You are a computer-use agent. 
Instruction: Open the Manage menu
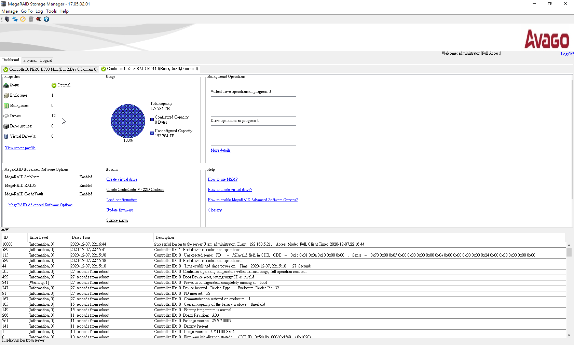(x=10, y=11)
